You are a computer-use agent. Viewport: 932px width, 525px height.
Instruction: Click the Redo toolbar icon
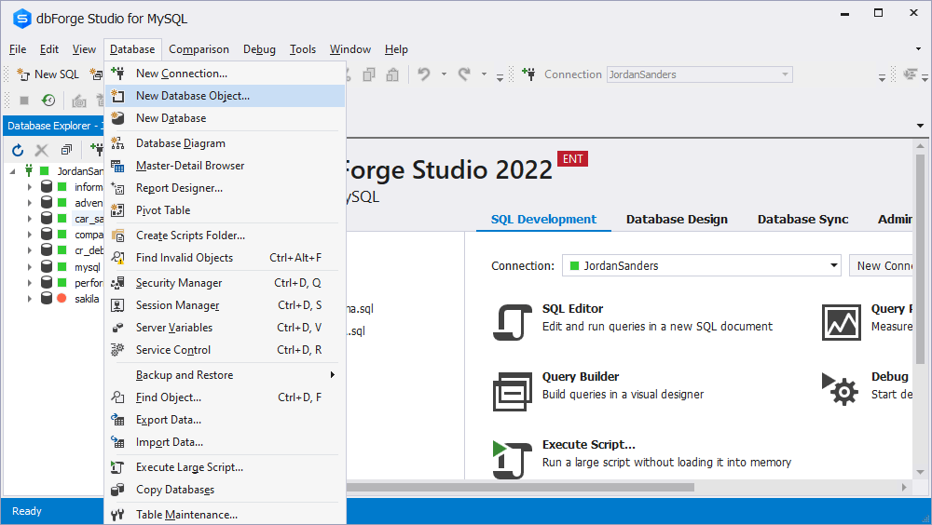coord(464,74)
